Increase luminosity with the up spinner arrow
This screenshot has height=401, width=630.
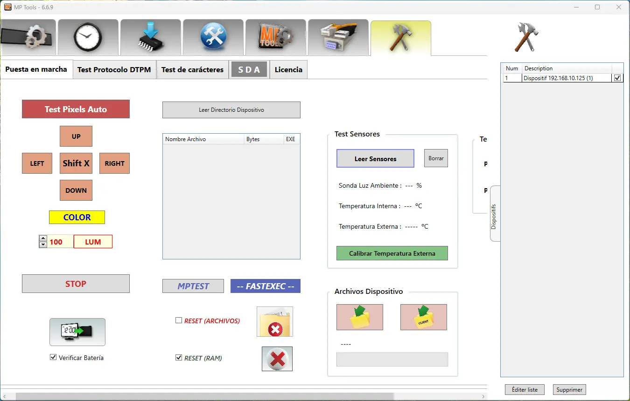point(43,238)
